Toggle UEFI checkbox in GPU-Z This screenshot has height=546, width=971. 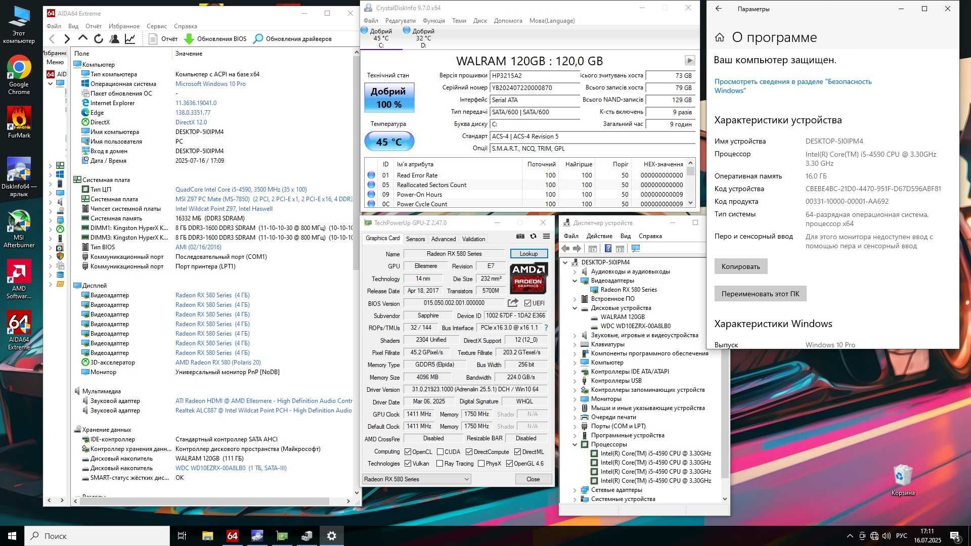[527, 303]
